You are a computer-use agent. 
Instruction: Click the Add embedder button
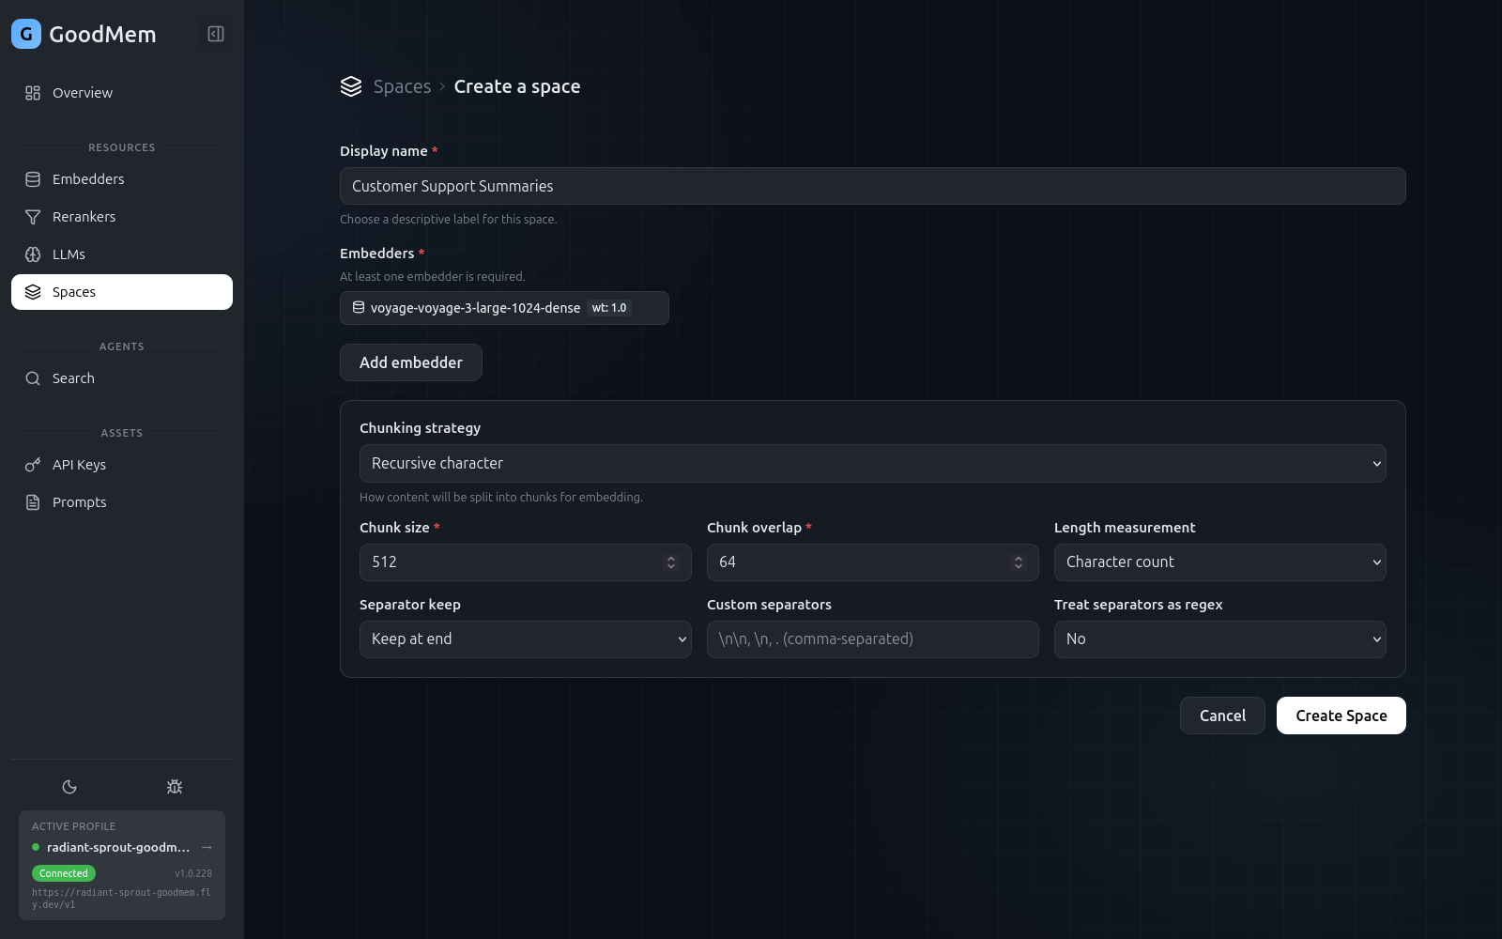410,362
